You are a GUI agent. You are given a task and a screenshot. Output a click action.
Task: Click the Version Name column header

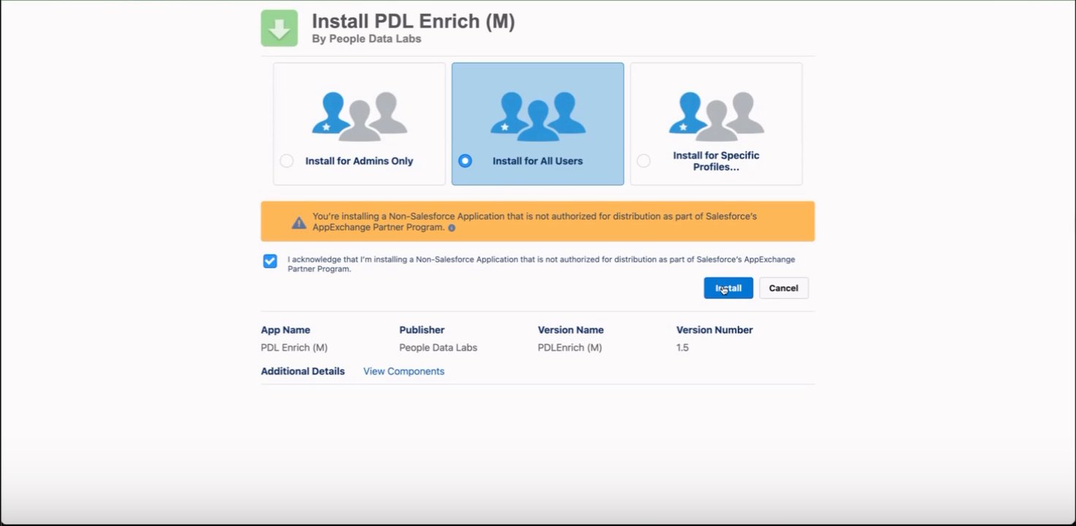coord(571,330)
